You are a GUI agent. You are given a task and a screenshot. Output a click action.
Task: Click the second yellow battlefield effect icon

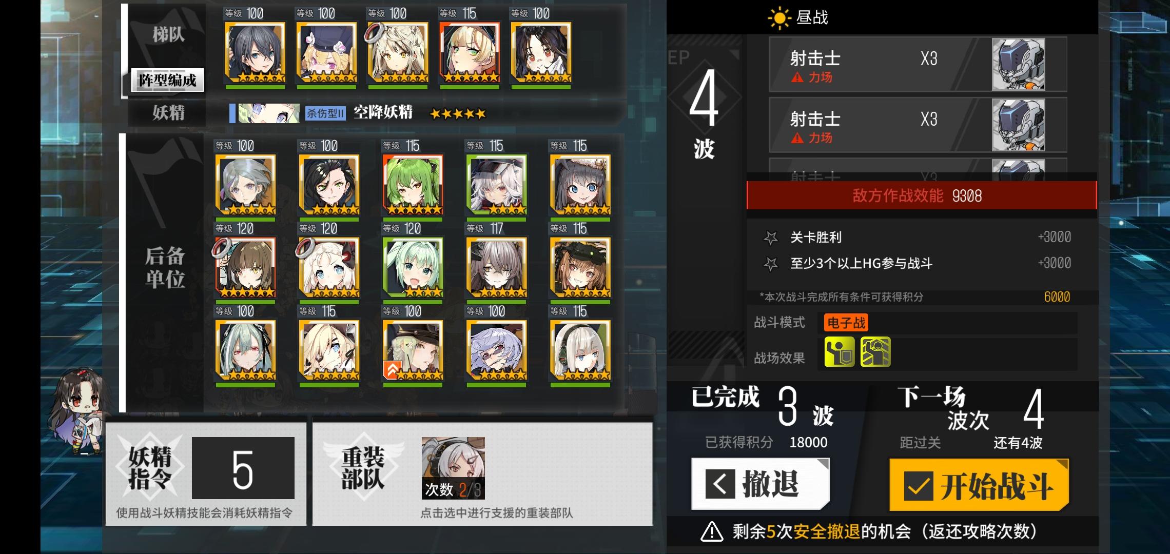tap(875, 352)
